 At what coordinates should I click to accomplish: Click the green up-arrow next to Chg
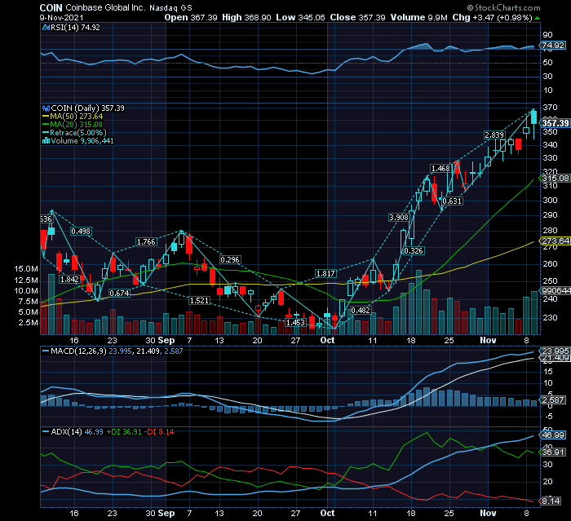click(x=537, y=18)
